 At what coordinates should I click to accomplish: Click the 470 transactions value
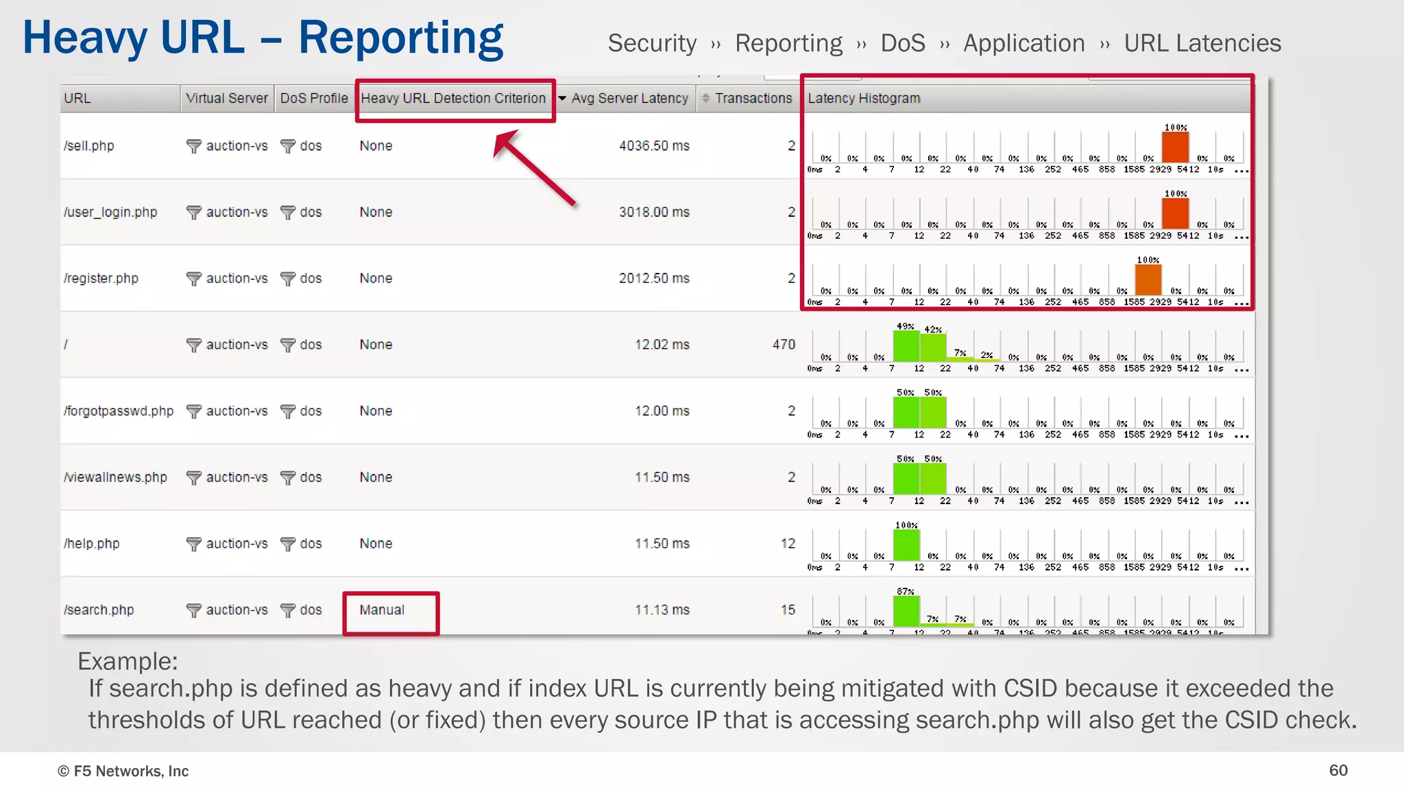pyautogui.click(x=784, y=344)
